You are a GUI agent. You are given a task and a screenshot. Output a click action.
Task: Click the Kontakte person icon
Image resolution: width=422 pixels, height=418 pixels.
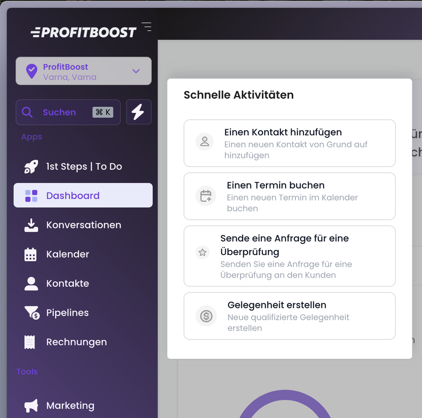tap(31, 284)
